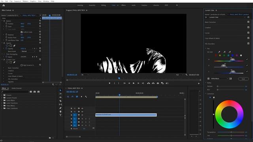The height and width of the screenshot is (142, 253).
Task: Select the Hand tool
Action: [x=60, y=112]
